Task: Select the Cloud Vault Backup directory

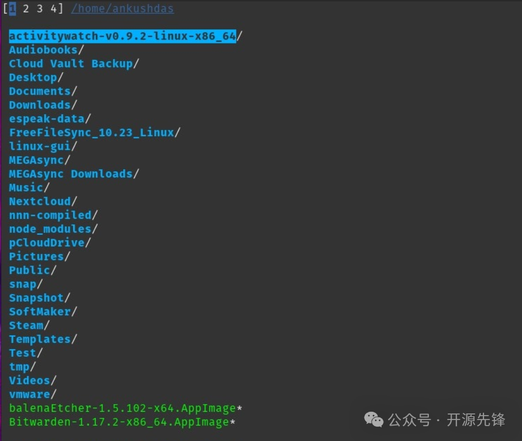Action: 74,63
